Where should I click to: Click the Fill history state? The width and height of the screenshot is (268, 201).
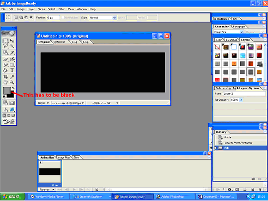pyautogui.click(x=241, y=148)
